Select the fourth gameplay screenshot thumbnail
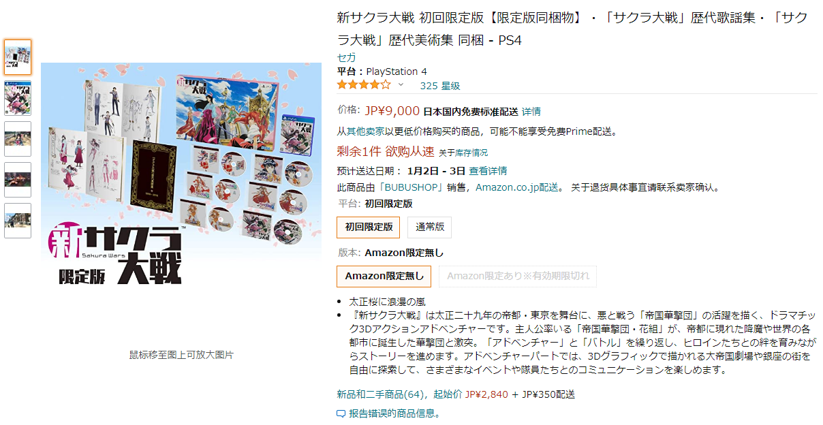The image size is (823, 425). (18, 180)
